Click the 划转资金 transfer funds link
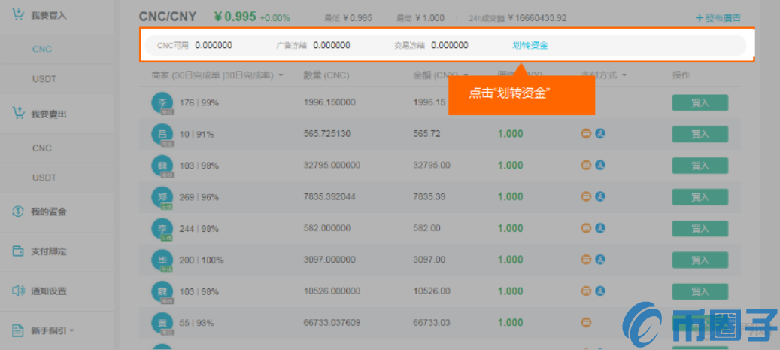This screenshot has width=780, height=350. tap(530, 45)
